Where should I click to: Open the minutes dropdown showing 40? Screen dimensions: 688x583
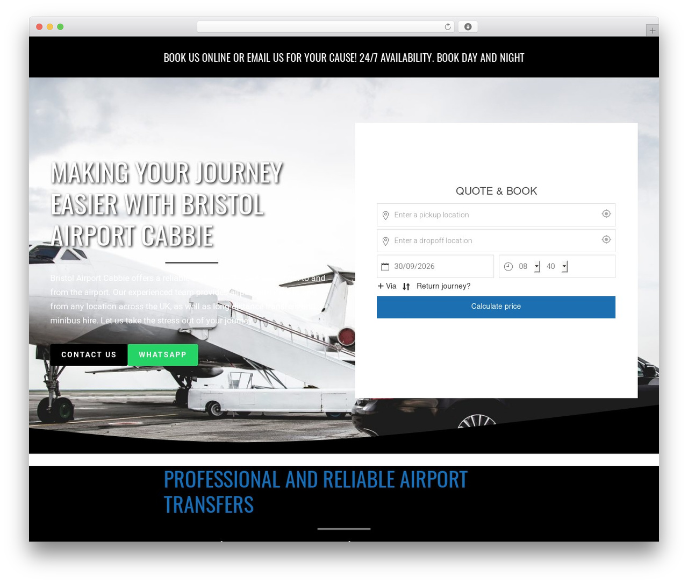click(557, 266)
